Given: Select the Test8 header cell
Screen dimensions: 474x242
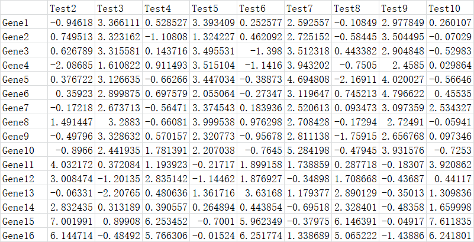Looking at the screenshot, I should 356,8.
